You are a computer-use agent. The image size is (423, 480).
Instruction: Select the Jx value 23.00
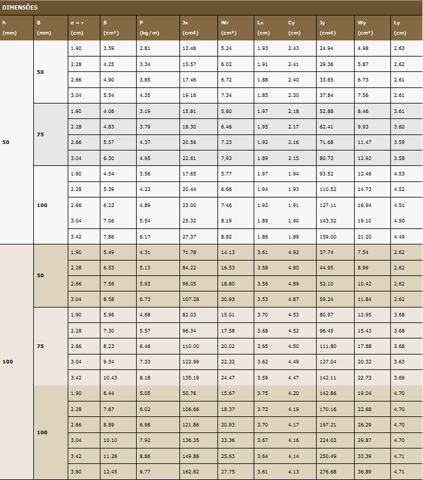[190, 205]
